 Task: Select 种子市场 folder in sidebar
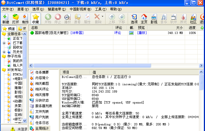click(x=12, y=56)
